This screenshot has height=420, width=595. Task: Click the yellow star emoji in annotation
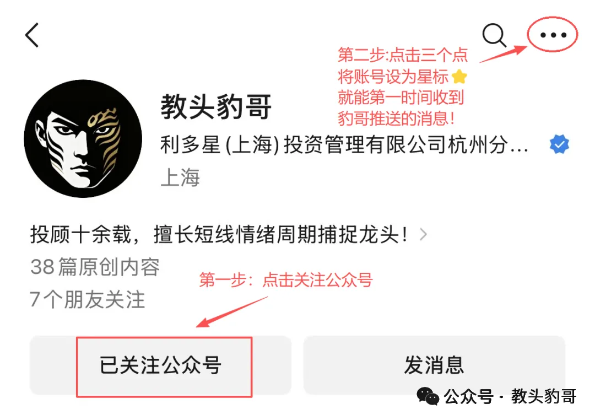[x=459, y=76]
